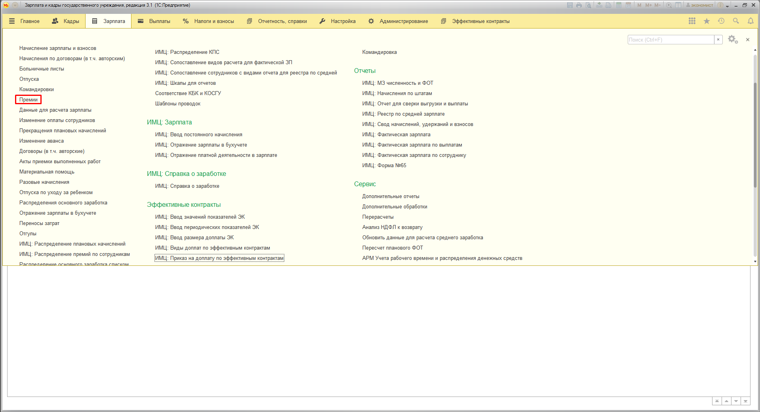
Task: Open Больничные листы link
Action: coord(42,69)
